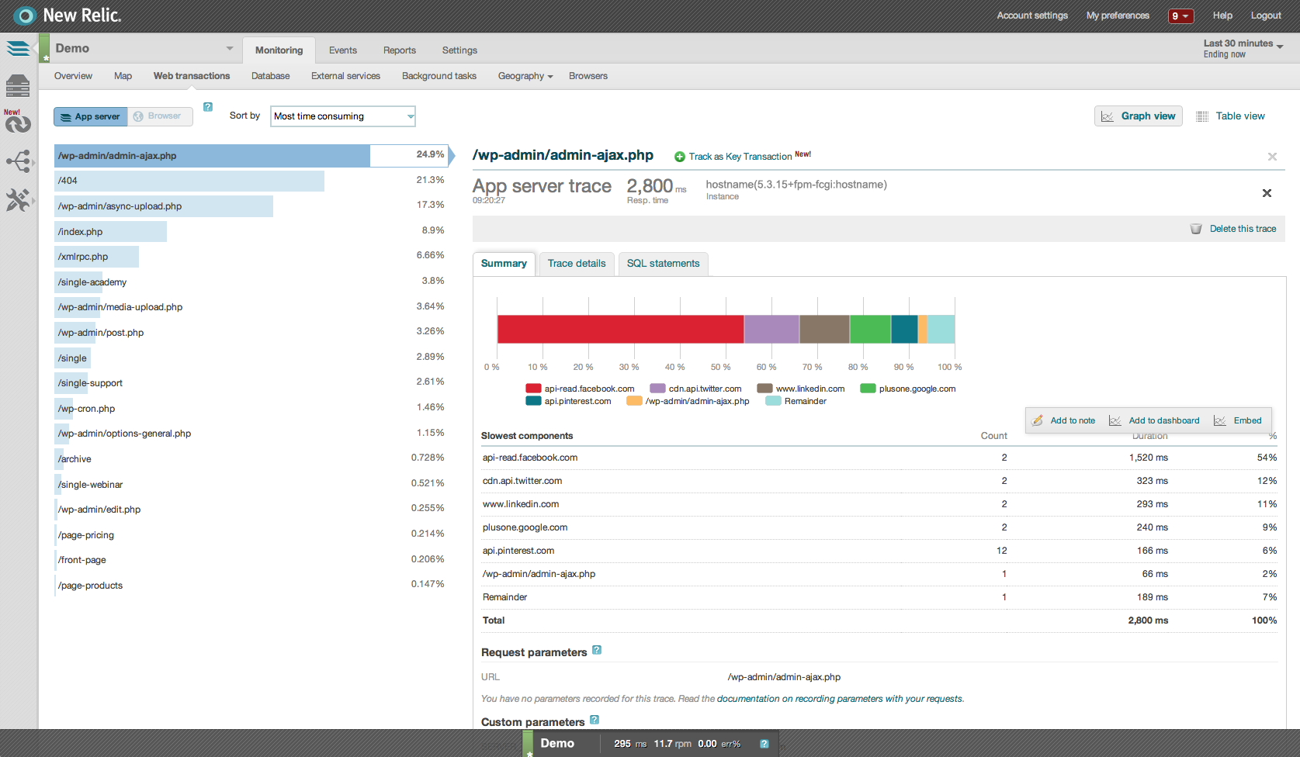Screen dimensions: 1300x757
Task: Go to Database sub-menu
Action: pos(271,76)
